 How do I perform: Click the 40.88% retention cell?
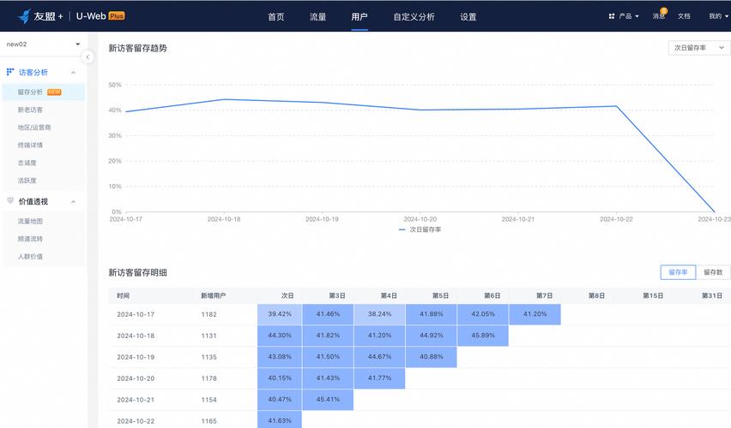coord(432,357)
